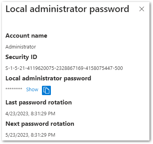Click the Account name field label
Image resolution: width=153 pixels, height=144 pixels.
pos(26,36)
